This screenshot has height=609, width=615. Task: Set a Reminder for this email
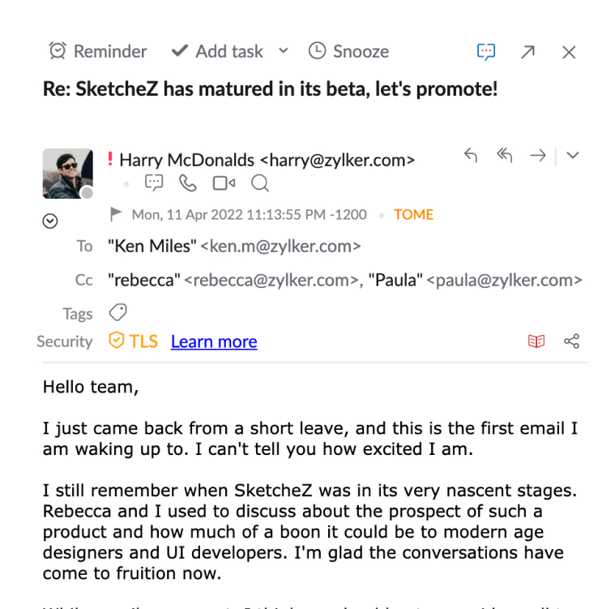tap(98, 51)
